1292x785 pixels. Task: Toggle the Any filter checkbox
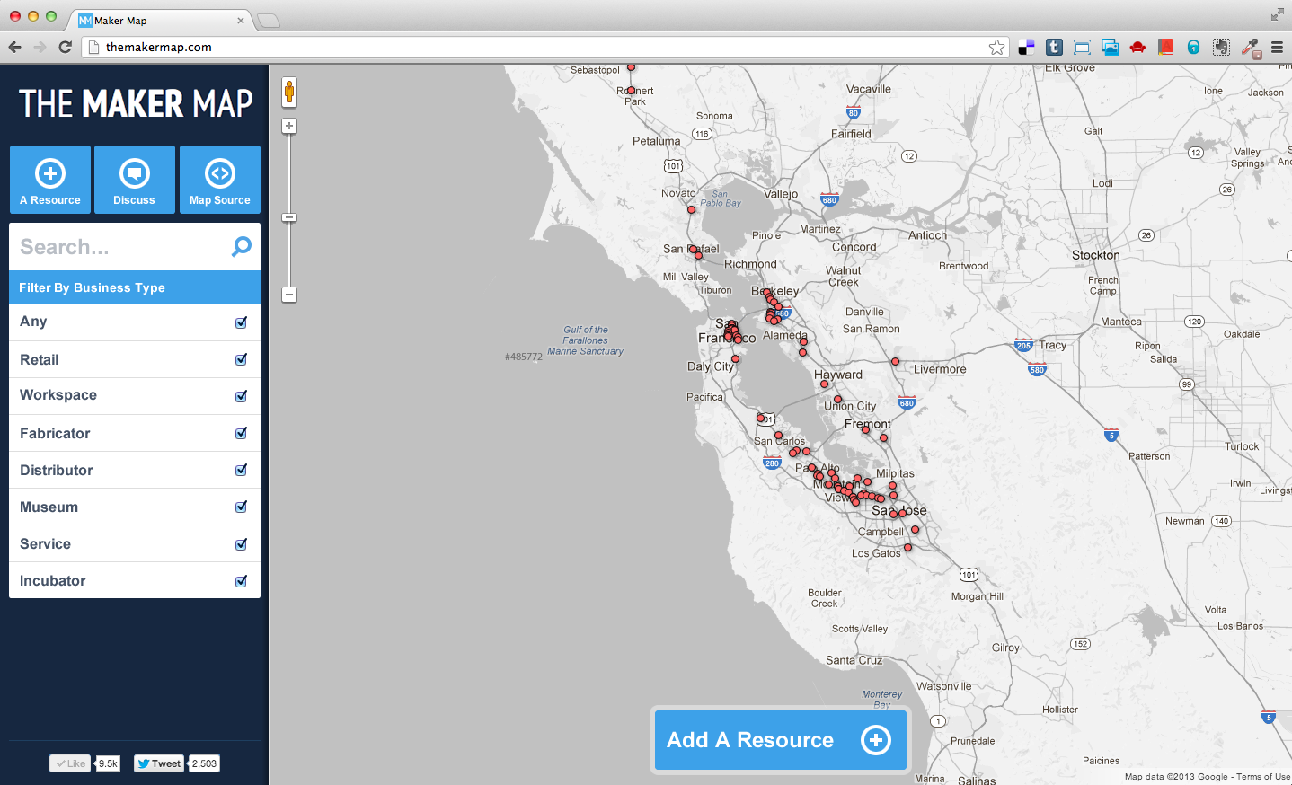[x=241, y=322]
